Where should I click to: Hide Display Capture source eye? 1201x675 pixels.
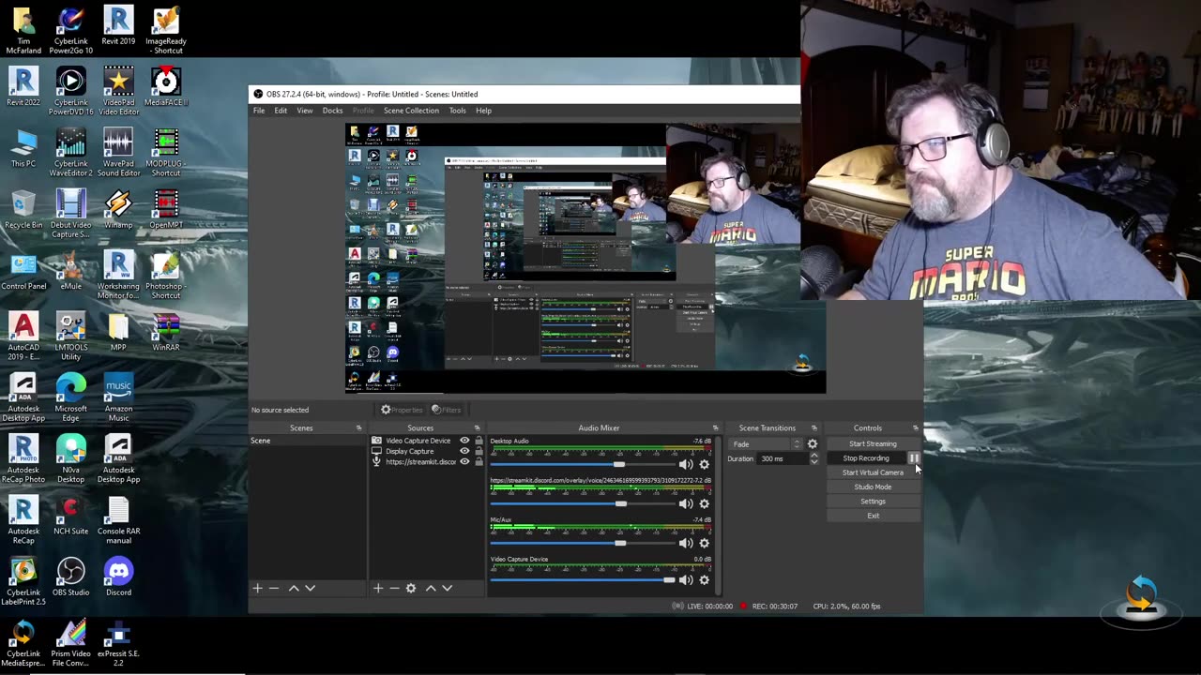pos(464,451)
